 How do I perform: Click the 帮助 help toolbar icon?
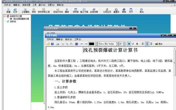tap(124, 11)
